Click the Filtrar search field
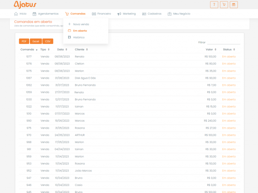 click(223, 42)
